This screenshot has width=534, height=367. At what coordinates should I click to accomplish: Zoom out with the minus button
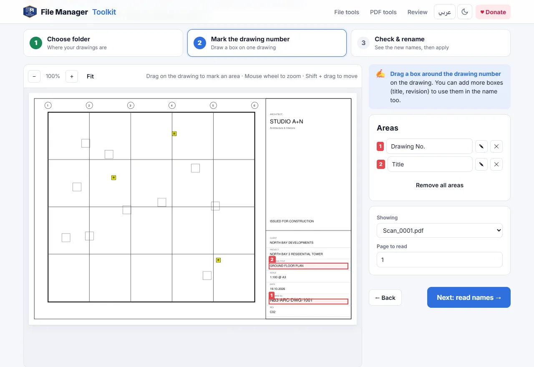(x=34, y=76)
